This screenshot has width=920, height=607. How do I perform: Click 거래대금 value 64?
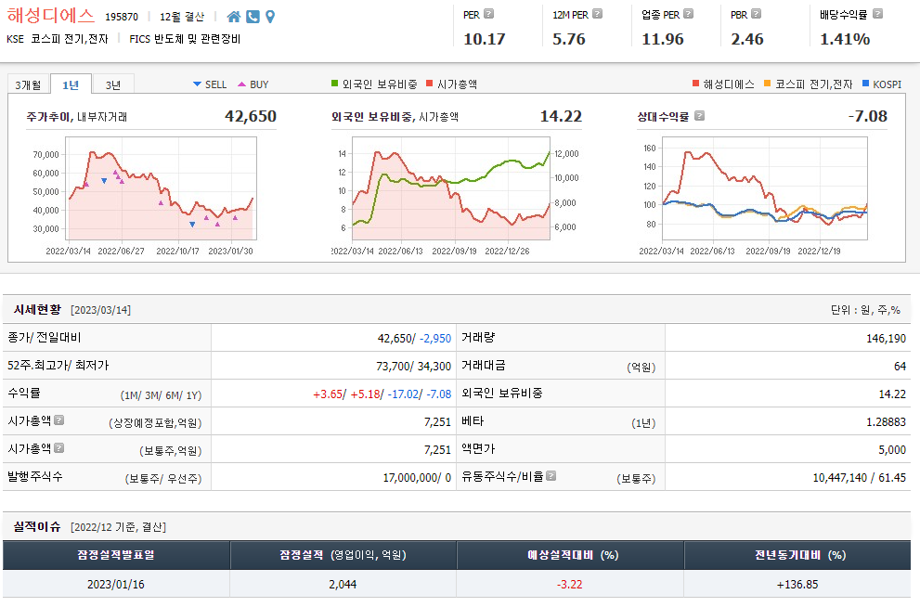(x=901, y=367)
